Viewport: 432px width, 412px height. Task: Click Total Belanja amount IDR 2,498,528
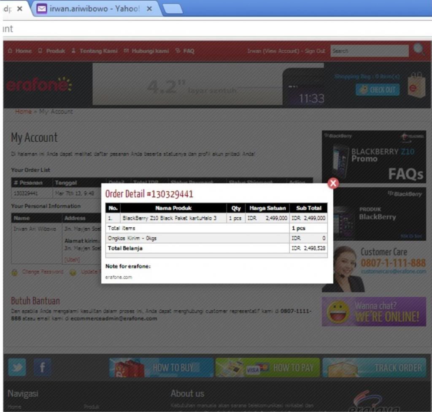[x=308, y=248]
